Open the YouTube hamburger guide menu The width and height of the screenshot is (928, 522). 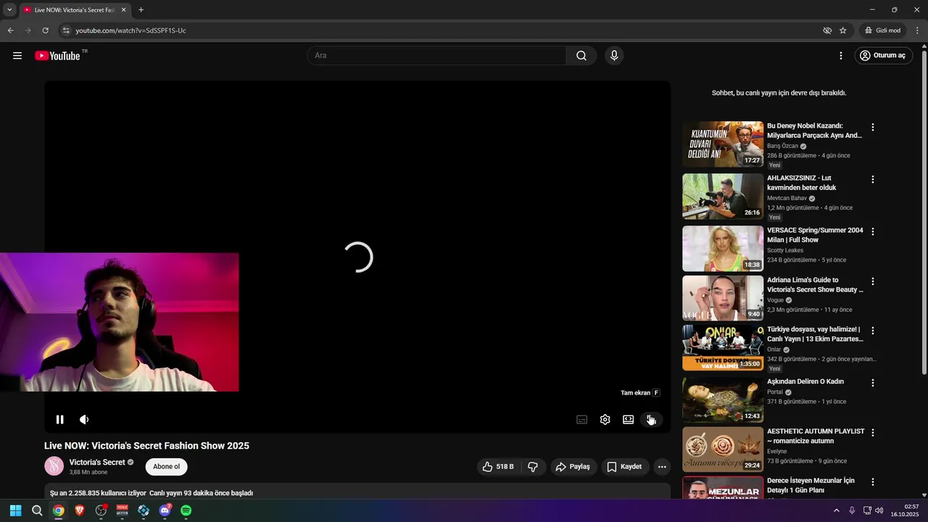point(17,56)
